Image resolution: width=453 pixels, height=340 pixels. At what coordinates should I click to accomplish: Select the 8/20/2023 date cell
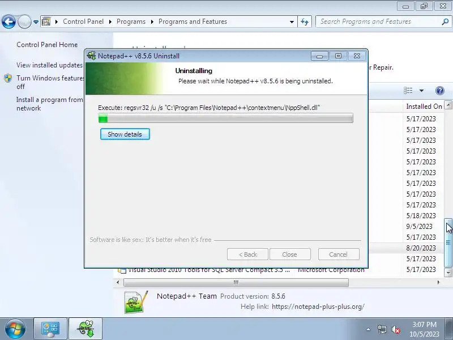[x=421, y=248]
